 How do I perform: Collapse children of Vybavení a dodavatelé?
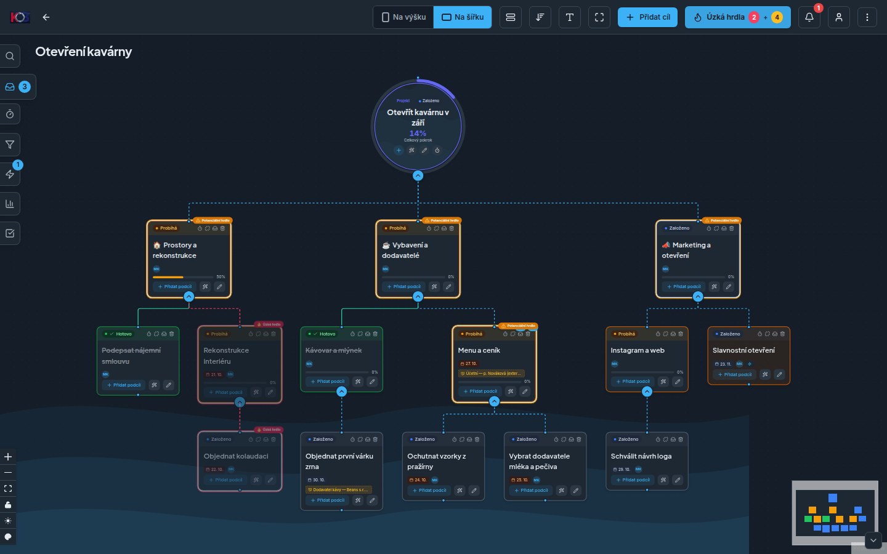pyautogui.click(x=418, y=297)
